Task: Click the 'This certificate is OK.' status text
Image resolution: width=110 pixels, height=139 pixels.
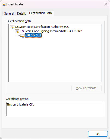Action: 20,104
